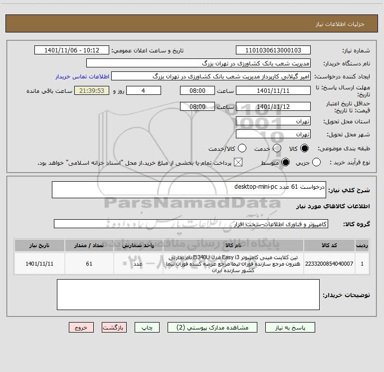Click the تعداد / مقدار column header
The width and height of the screenshot is (384, 372).
point(89,245)
